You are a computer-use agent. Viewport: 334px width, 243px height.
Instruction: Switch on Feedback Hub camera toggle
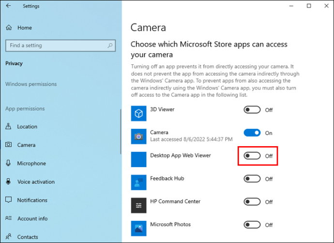click(x=252, y=179)
